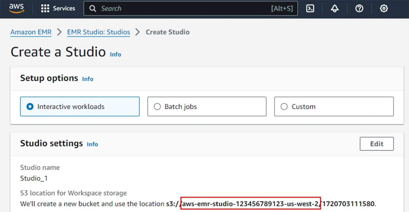Open the help question mark icon
Screen dimensions: 409x212
[359, 8]
